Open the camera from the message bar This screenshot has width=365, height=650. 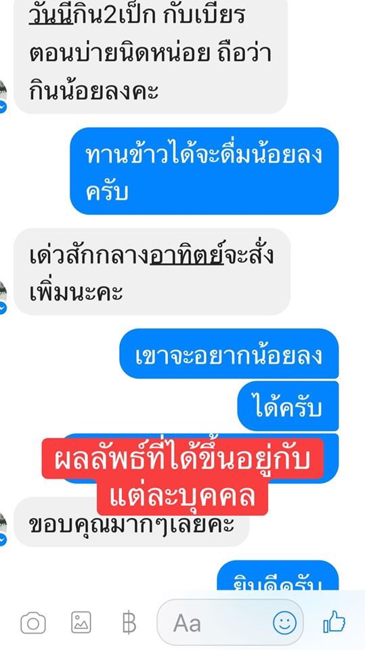pyautogui.click(x=33, y=623)
